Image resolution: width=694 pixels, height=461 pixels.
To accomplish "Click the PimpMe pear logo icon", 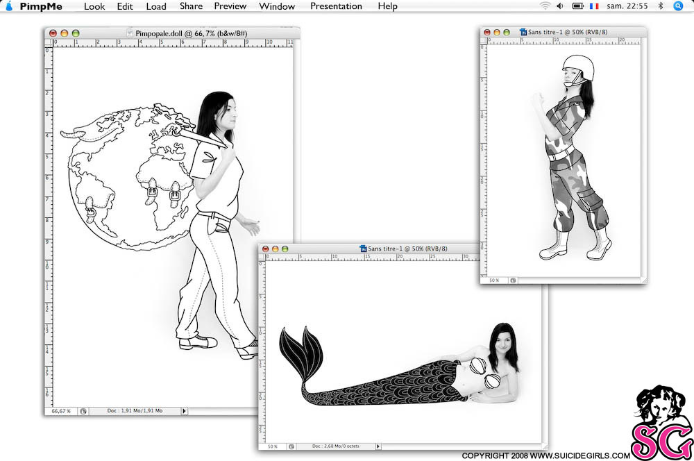I will tap(9, 6).
